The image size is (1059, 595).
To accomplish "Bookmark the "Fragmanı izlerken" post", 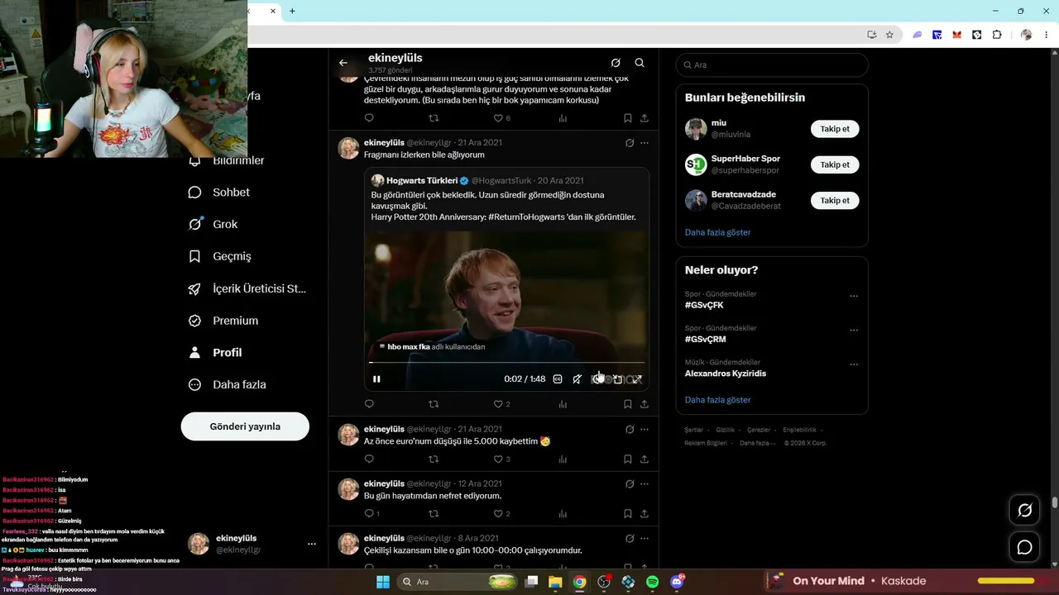I will (628, 404).
